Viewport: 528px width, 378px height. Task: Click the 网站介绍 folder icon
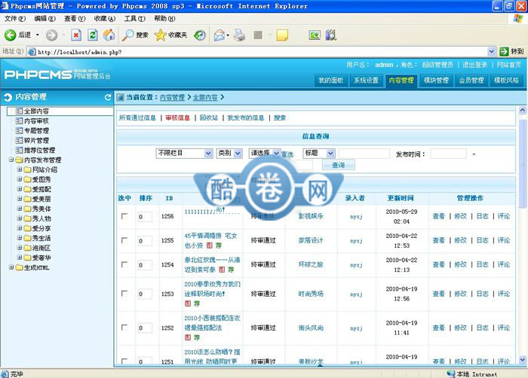coord(28,169)
